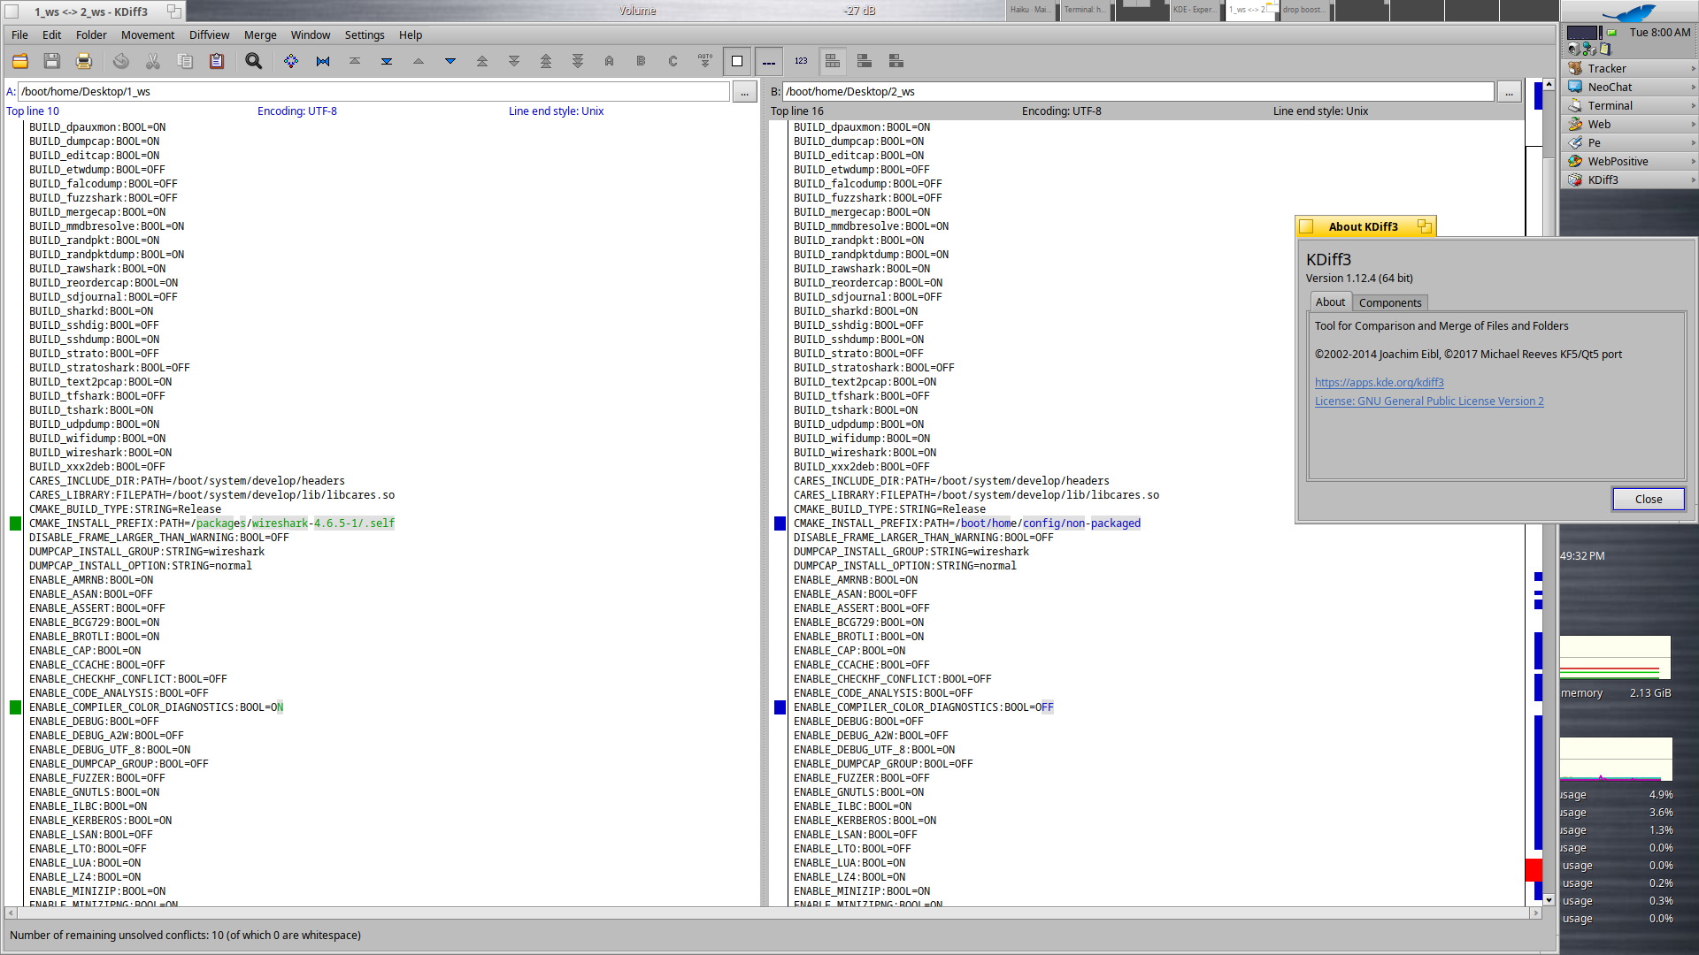Click the Volume -27 dB slider bar
This screenshot has height=955, width=1699.
(x=596, y=11)
